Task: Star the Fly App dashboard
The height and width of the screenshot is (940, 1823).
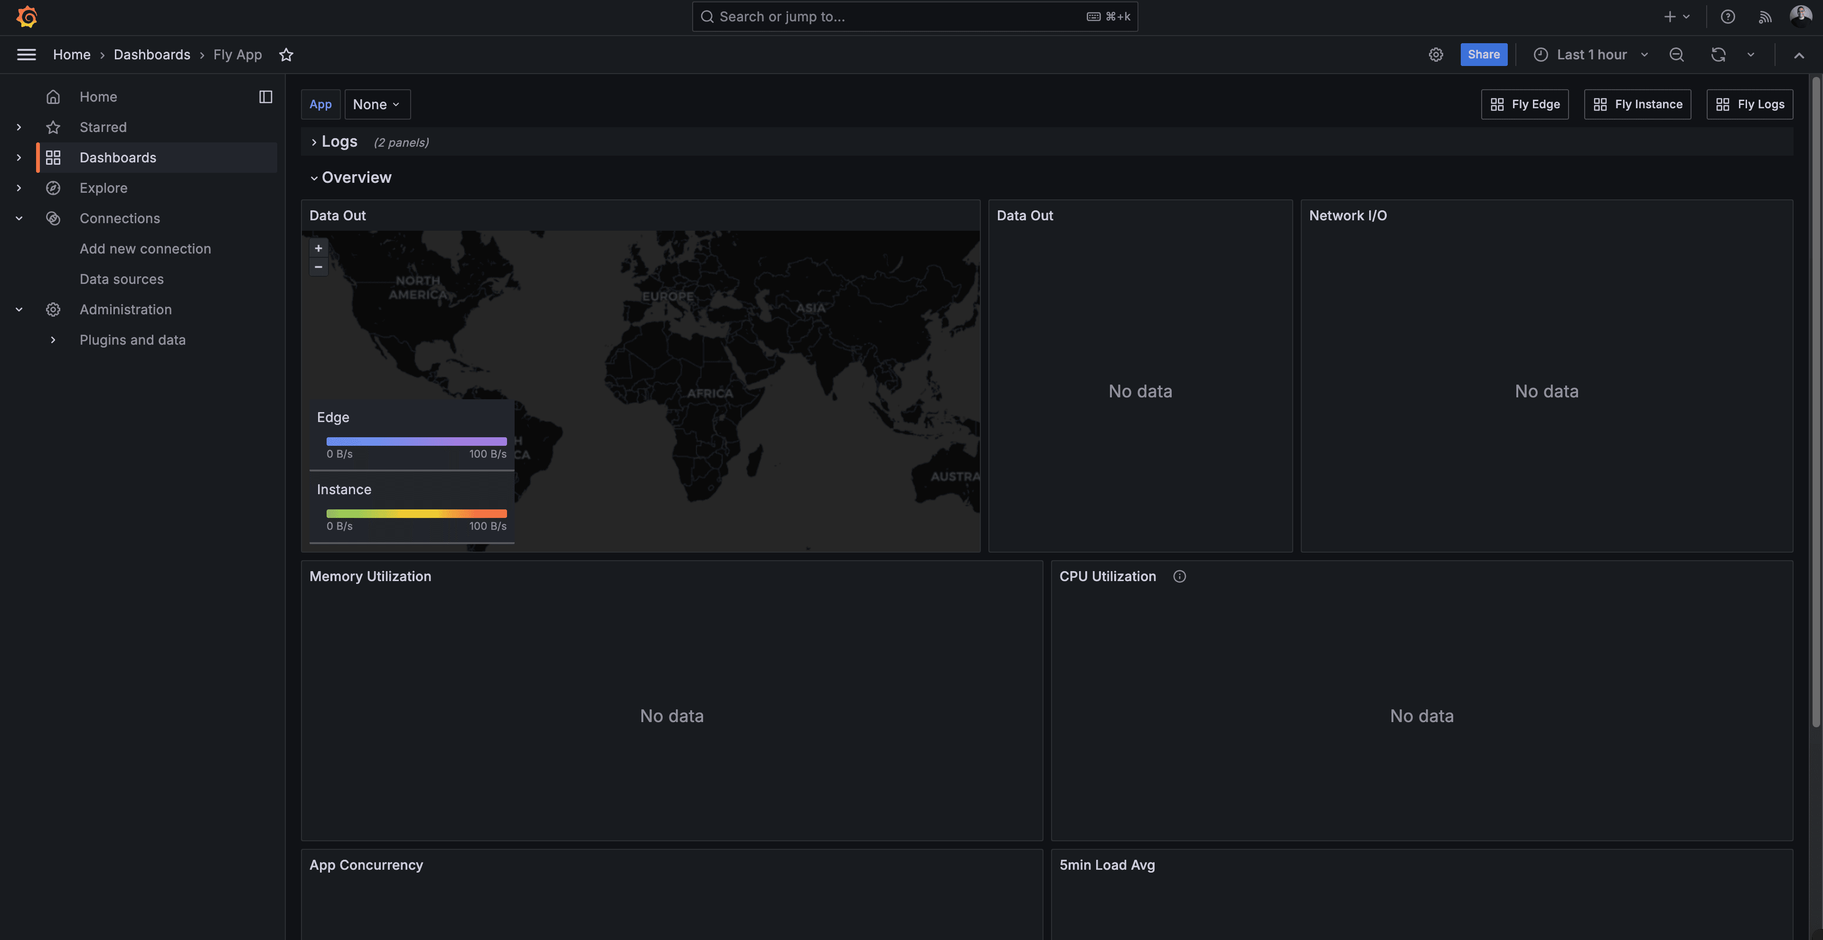Action: (x=286, y=55)
